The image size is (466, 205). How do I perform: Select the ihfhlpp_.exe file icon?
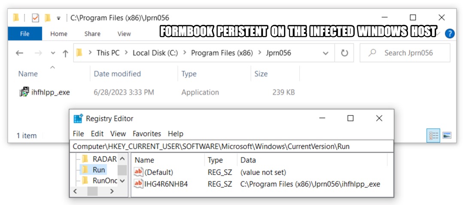[24, 92]
